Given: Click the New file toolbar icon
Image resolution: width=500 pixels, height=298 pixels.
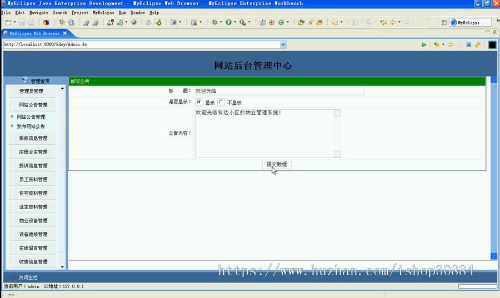Looking at the screenshot, I should [8, 22].
